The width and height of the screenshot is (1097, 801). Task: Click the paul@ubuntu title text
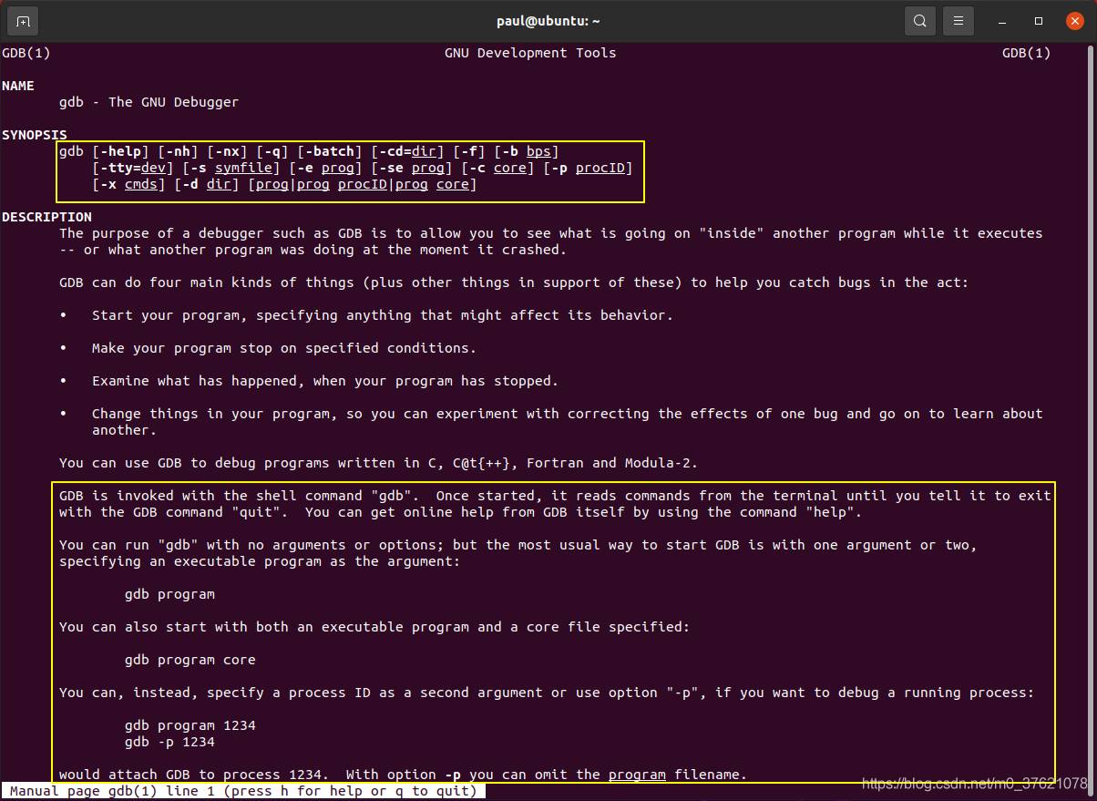tap(548, 21)
